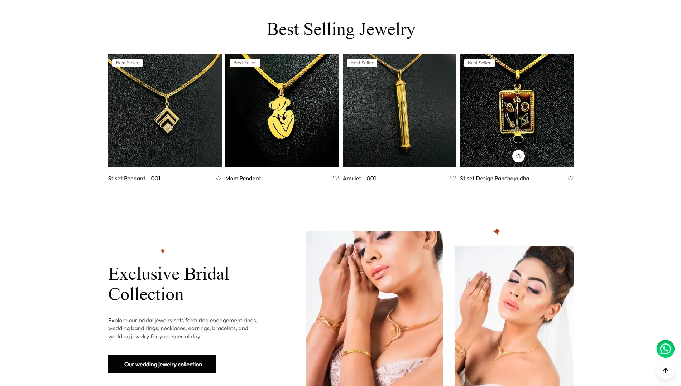View the cylindrical gold amulet image

point(399,111)
